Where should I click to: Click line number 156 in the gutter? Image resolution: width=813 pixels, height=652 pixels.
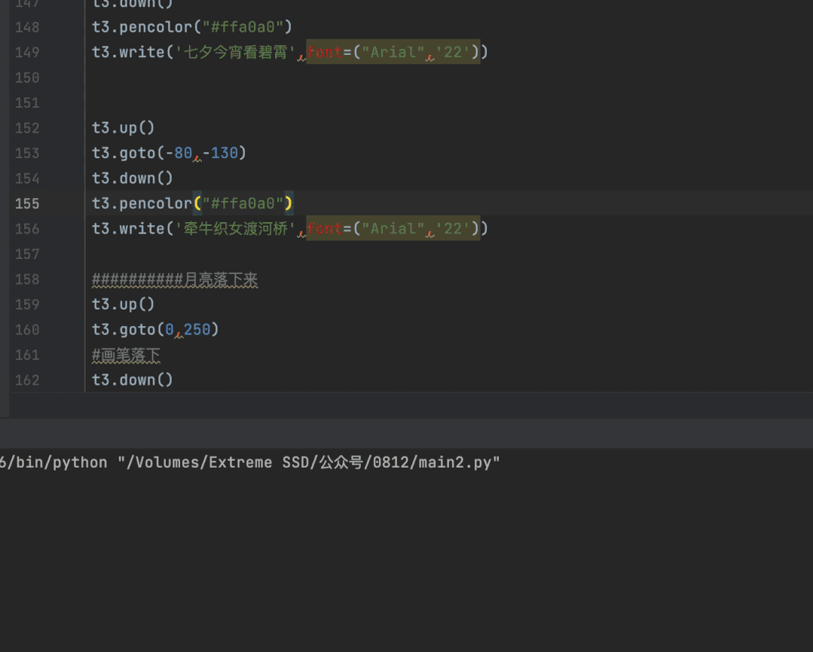(27, 229)
